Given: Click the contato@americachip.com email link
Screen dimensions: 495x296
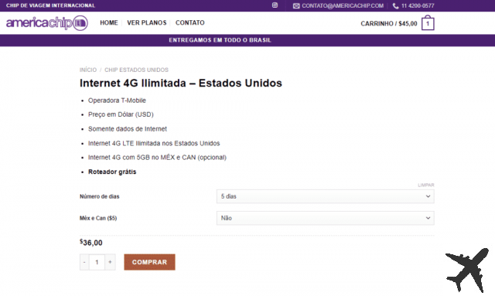Looking at the screenshot, I should pyautogui.click(x=343, y=5).
